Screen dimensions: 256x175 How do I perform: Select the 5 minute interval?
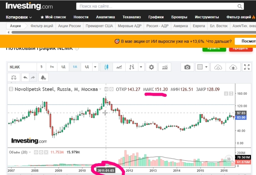point(41,67)
